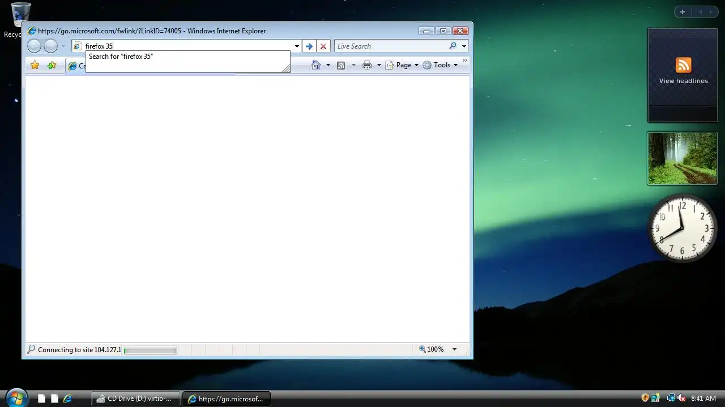Click the Home toolbar icon

point(317,65)
